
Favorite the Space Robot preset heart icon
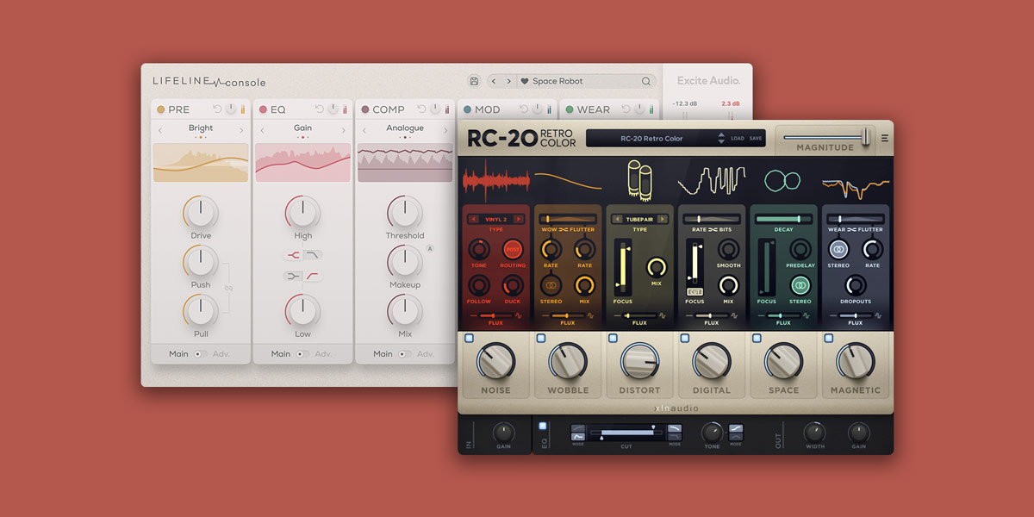pos(524,81)
